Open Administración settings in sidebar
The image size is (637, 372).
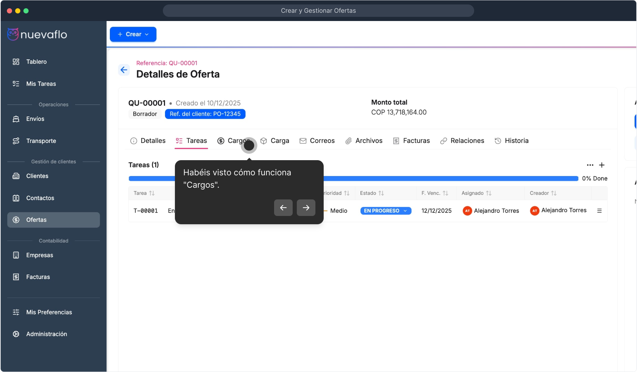(46, 334)
